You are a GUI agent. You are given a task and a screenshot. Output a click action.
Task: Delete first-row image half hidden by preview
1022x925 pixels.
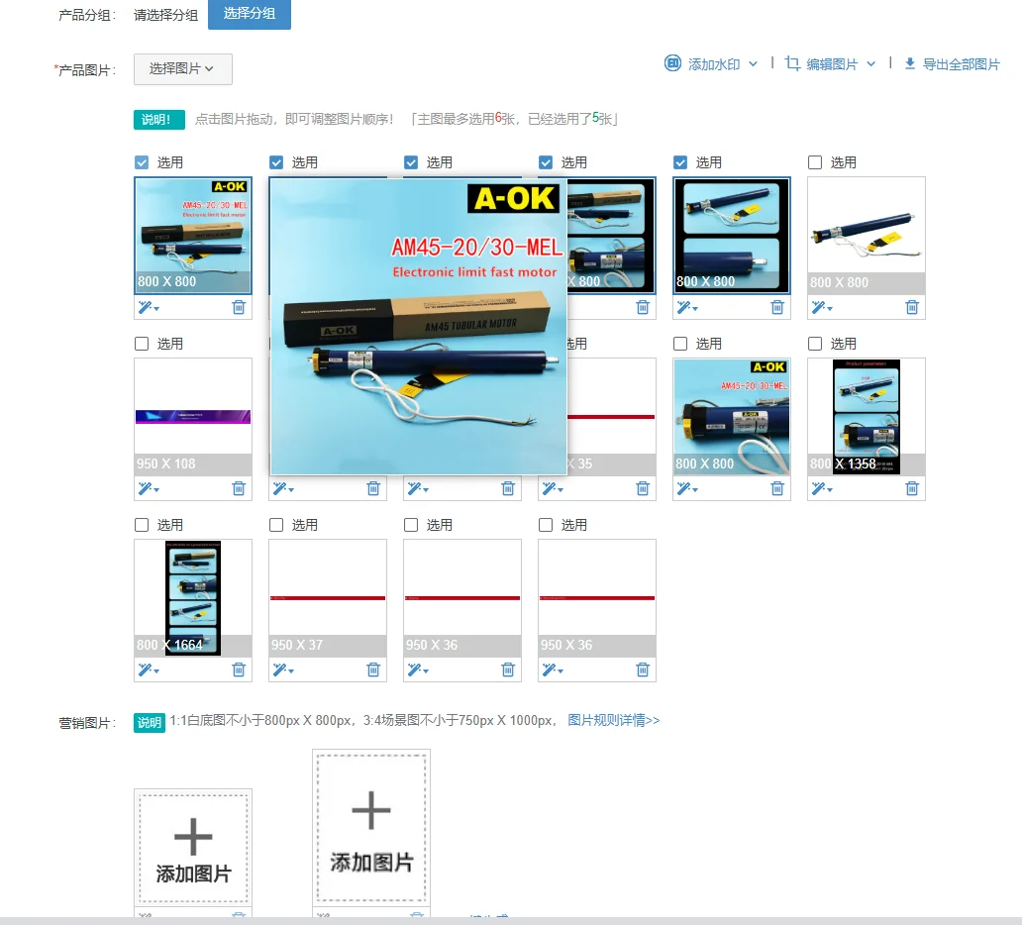pos(643,307)
